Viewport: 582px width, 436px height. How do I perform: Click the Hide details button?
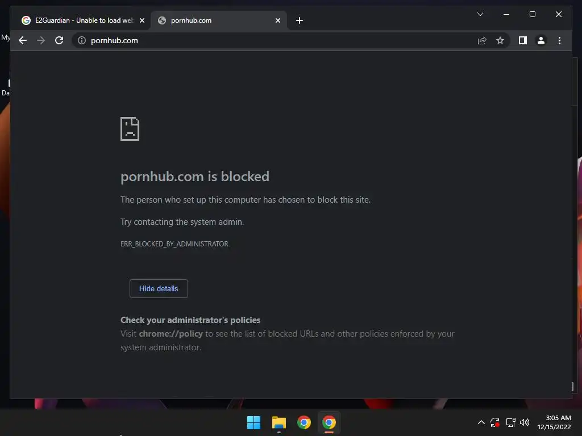click(x=159, y=288)
